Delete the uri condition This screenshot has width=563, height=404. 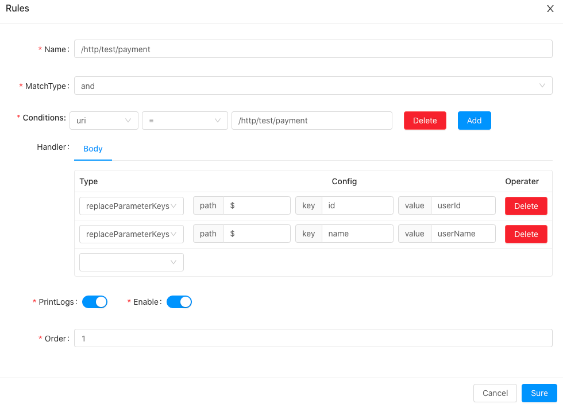pos(425,121)
